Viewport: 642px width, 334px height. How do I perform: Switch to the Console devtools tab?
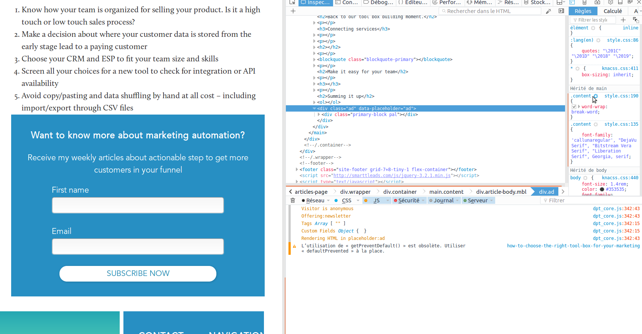[347, 2]
